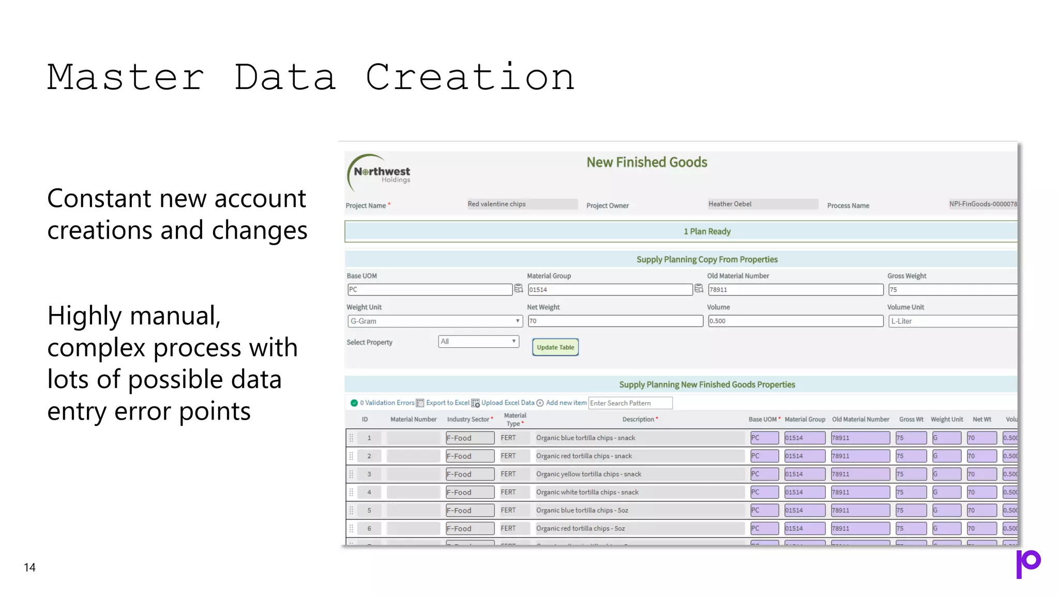Click the Gross Weight 75 field

coord(952,290)
